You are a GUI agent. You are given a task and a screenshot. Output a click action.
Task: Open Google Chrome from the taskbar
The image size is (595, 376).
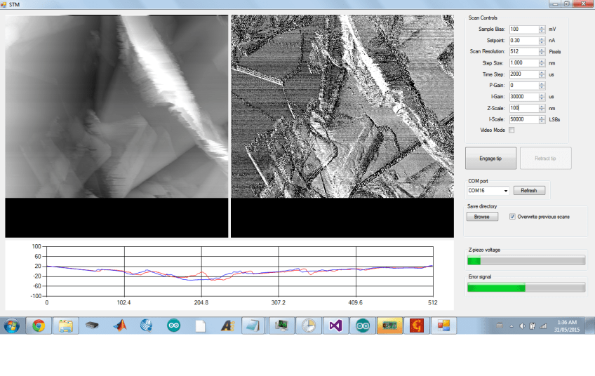[38, 325]
